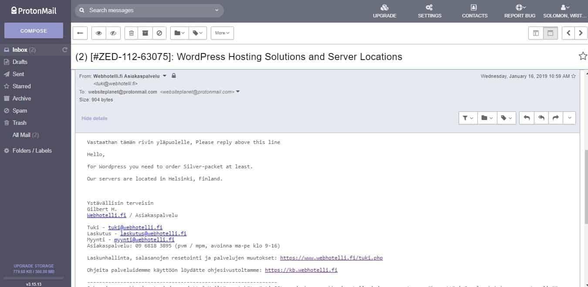Screen dimensions: 588x287
Task: Click Hide details link
Action: coord(94,118)
